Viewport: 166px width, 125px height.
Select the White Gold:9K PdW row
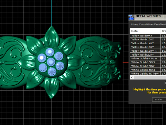point(148,58)
